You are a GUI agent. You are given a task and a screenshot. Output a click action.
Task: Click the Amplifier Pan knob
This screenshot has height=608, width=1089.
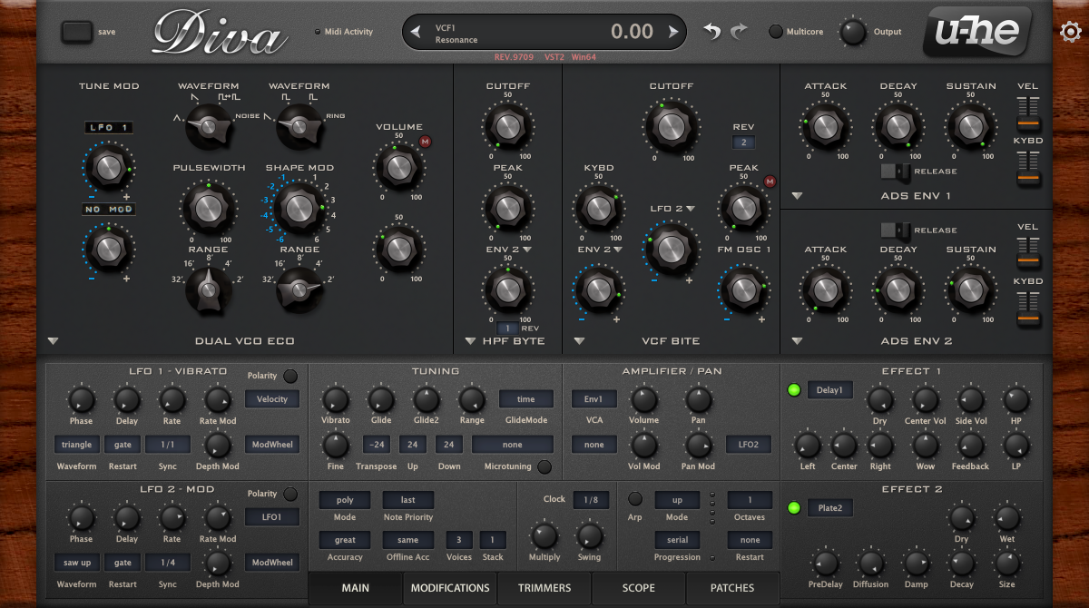click(x=698, y=400)
